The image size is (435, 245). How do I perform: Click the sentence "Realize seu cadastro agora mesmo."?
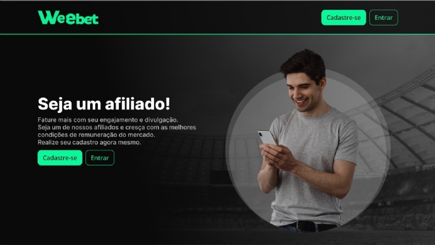(89, 142)
